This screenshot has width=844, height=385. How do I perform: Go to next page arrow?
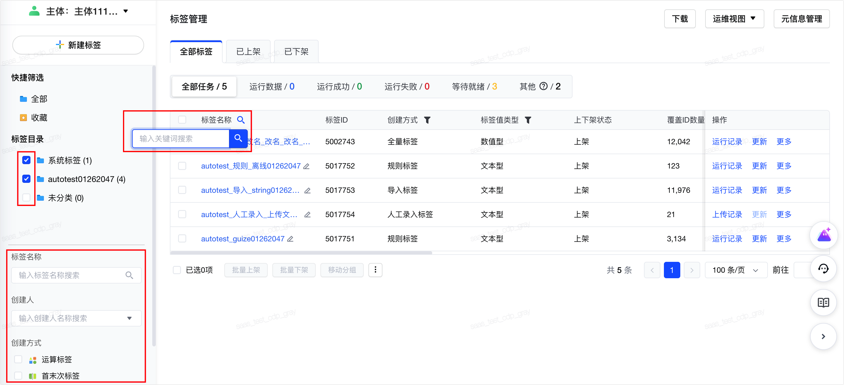click(692, 270)
